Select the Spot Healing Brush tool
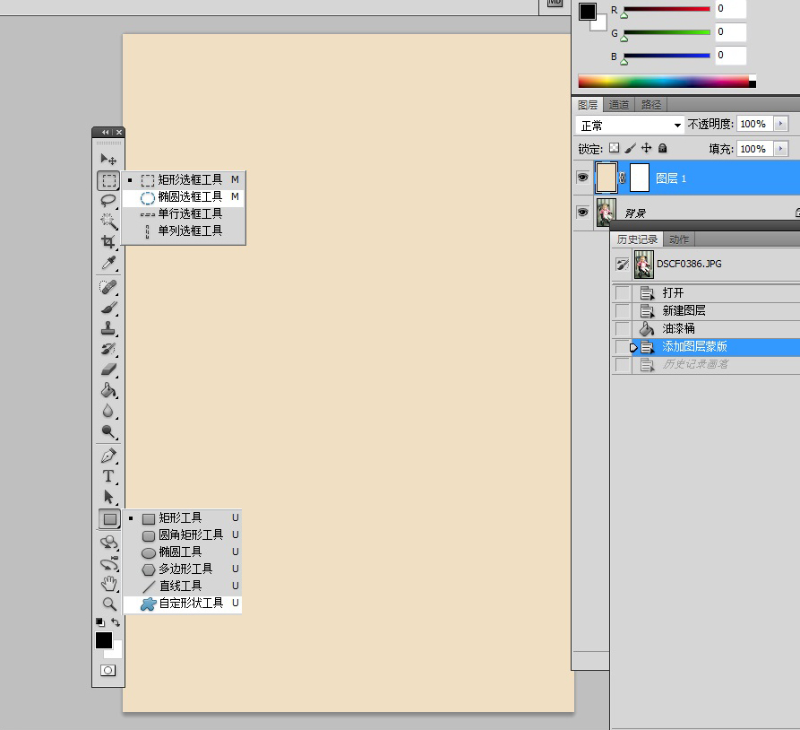This screenshot has width=800, height=730. tap(108, 287)
